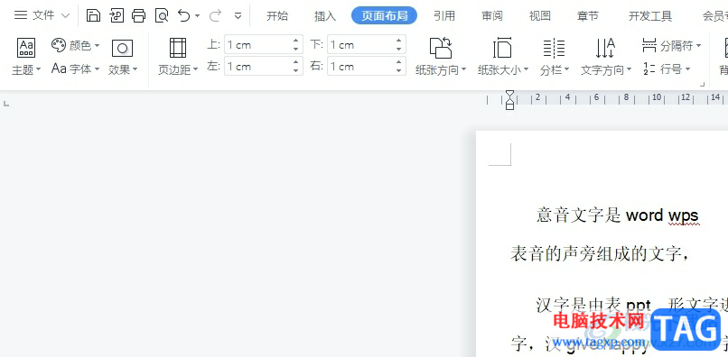Image resolution: width=728 pixels, height=357 pixels.
Task: Open the 开发工具 tab
Action: (x=650, y=16)
